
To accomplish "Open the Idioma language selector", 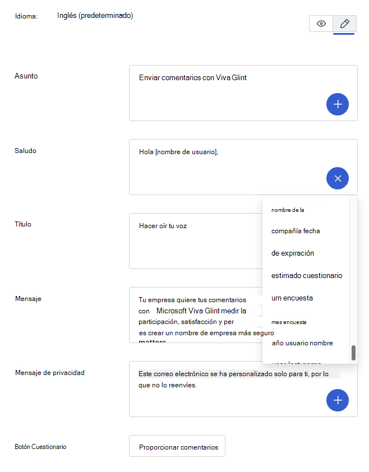I will 94,16.
